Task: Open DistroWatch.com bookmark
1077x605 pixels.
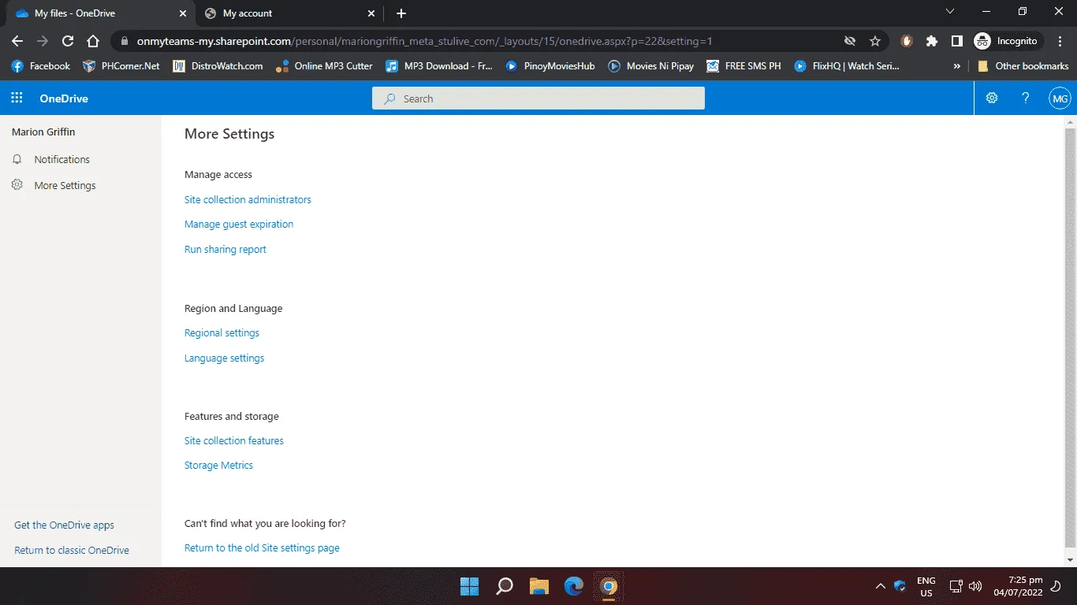Action: (x=218, y=66)
